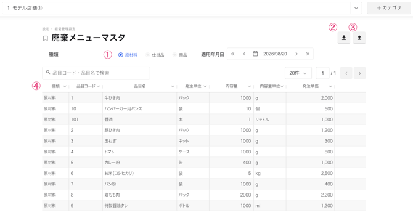Click the 2,500 price cell
This screenshot has height=223, width=413.
[310, 173]
